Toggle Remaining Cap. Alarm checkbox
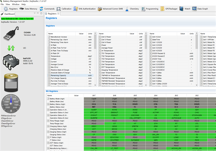 click(49, 40)
